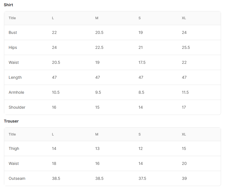Click the Outseam row label
Image resolution: width=225 pixels, height=188 pixels.
17,178
